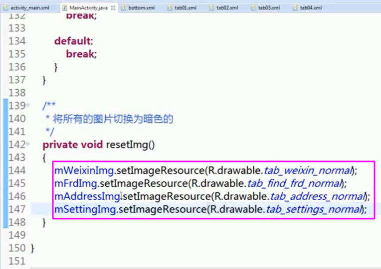
Task: Click the tab04.xml file icon
Action: (x=295, y=8)
